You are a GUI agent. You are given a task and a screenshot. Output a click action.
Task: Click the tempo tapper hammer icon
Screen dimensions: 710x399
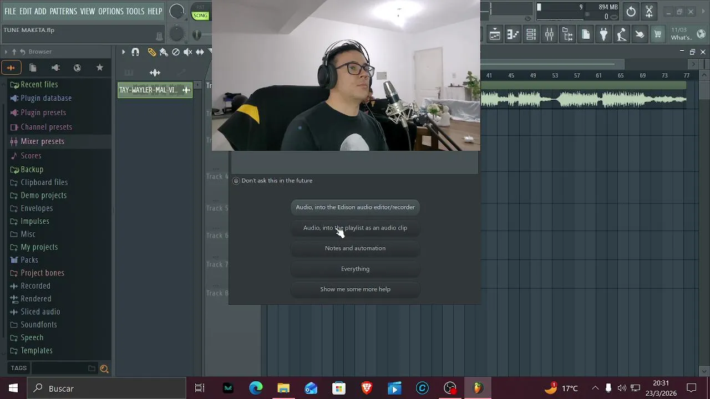(622, 35)
